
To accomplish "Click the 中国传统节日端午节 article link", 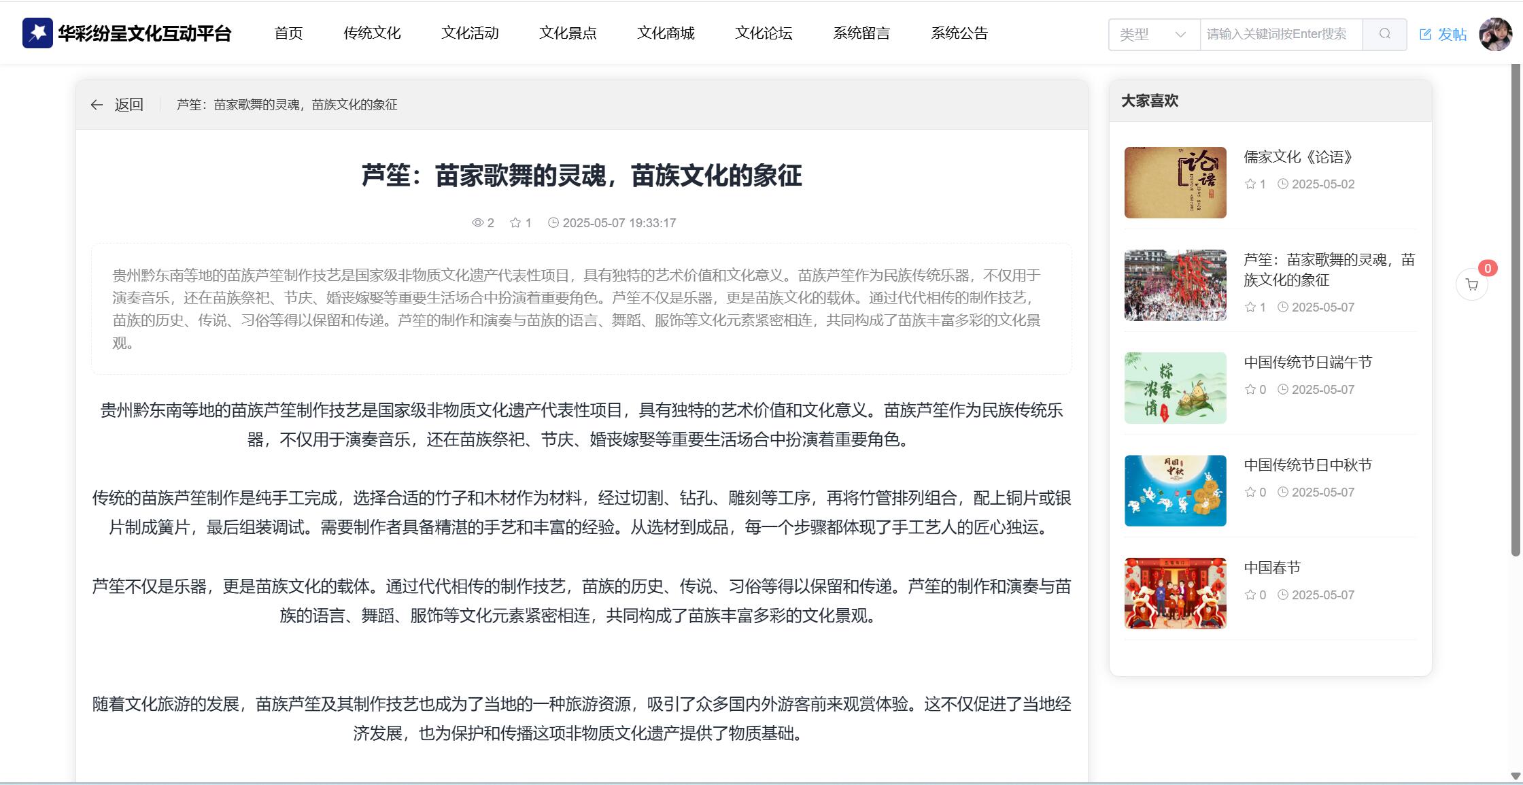I will coord(1307,362).
